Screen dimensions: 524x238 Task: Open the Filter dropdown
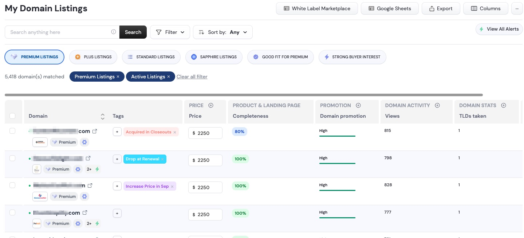coord(170,32)
